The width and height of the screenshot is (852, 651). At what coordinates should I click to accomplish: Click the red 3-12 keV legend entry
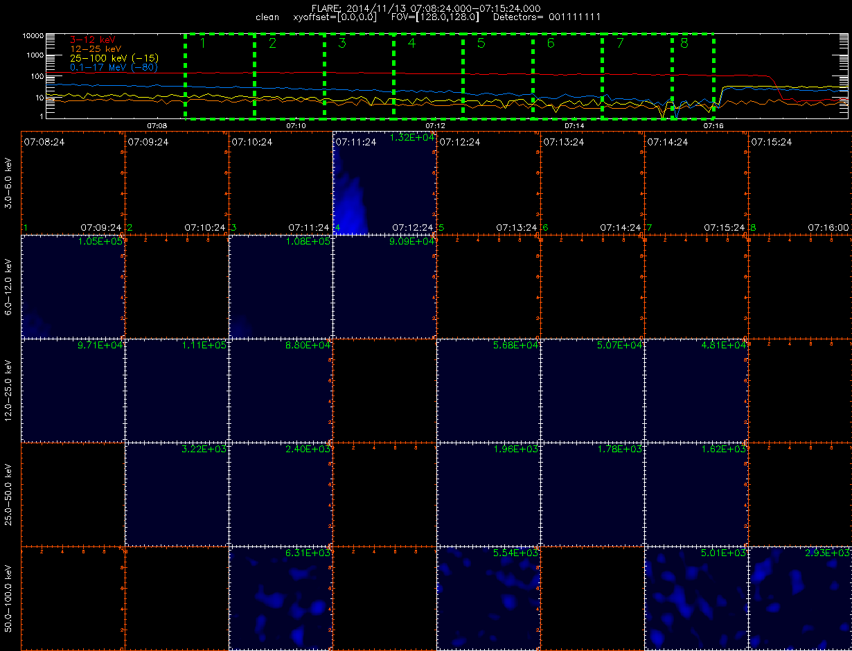click(x=92, y=40)
